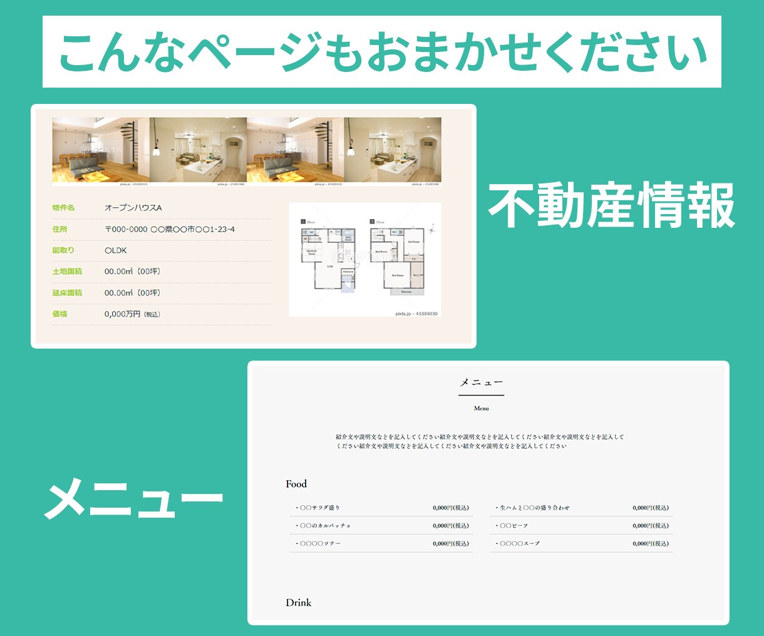The height and width of the screenshot is (636, 764).
Task: Click the price beside ○○サラダ盛り
Action: click(x=451, y=508)
